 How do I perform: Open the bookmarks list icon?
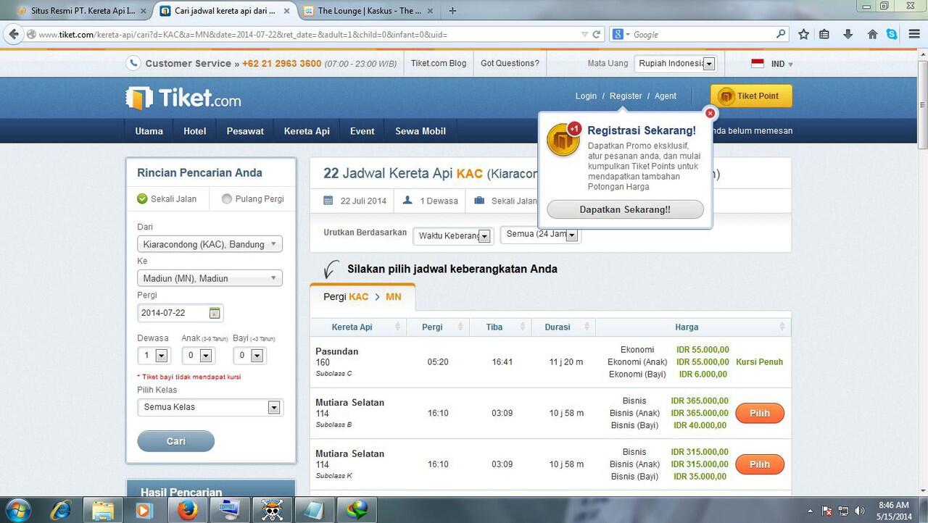click(x=824, y=34)
